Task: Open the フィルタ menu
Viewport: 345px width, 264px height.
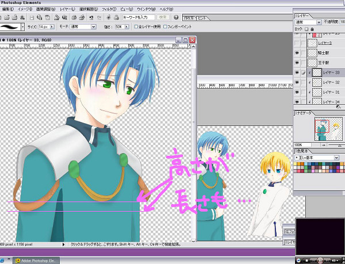Action: pyautogui.click(x=109, y=9)
